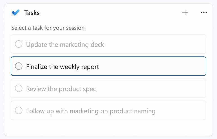Click blank right side of marketing deck row
This screenshot has height=139, width=217.
click(169, 44)
